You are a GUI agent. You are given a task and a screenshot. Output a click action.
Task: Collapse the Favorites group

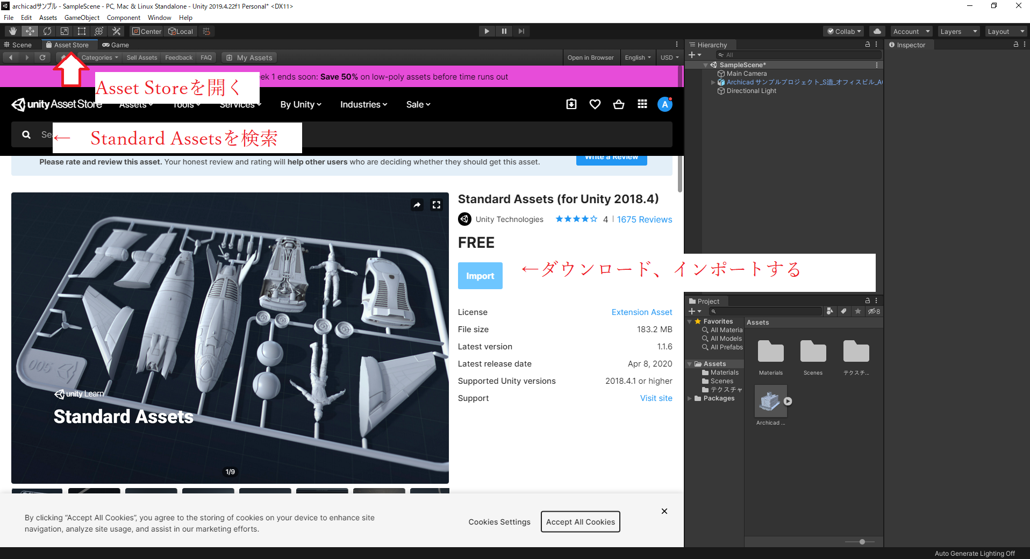pos(690,321)
